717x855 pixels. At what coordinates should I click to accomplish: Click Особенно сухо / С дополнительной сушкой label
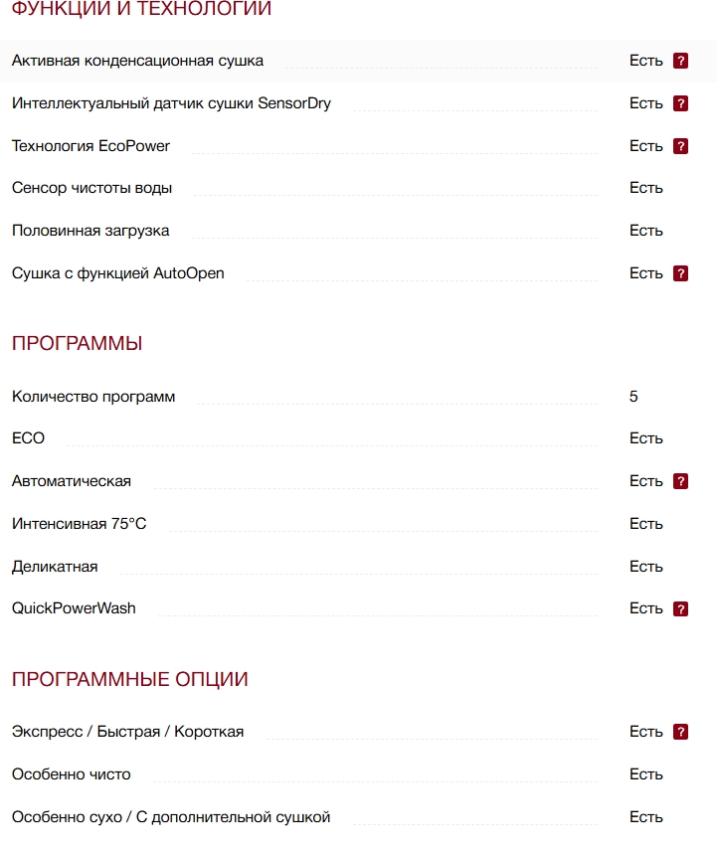[x=171, y=817]
